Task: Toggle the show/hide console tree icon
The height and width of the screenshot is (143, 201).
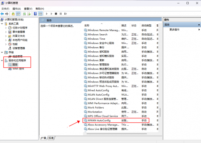Action: (18, 14)
